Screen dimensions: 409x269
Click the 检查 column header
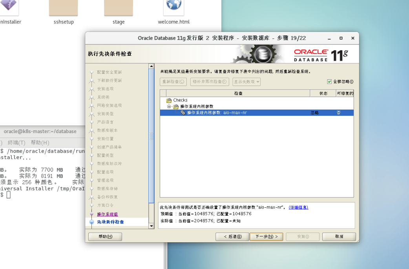coord(238,93)
